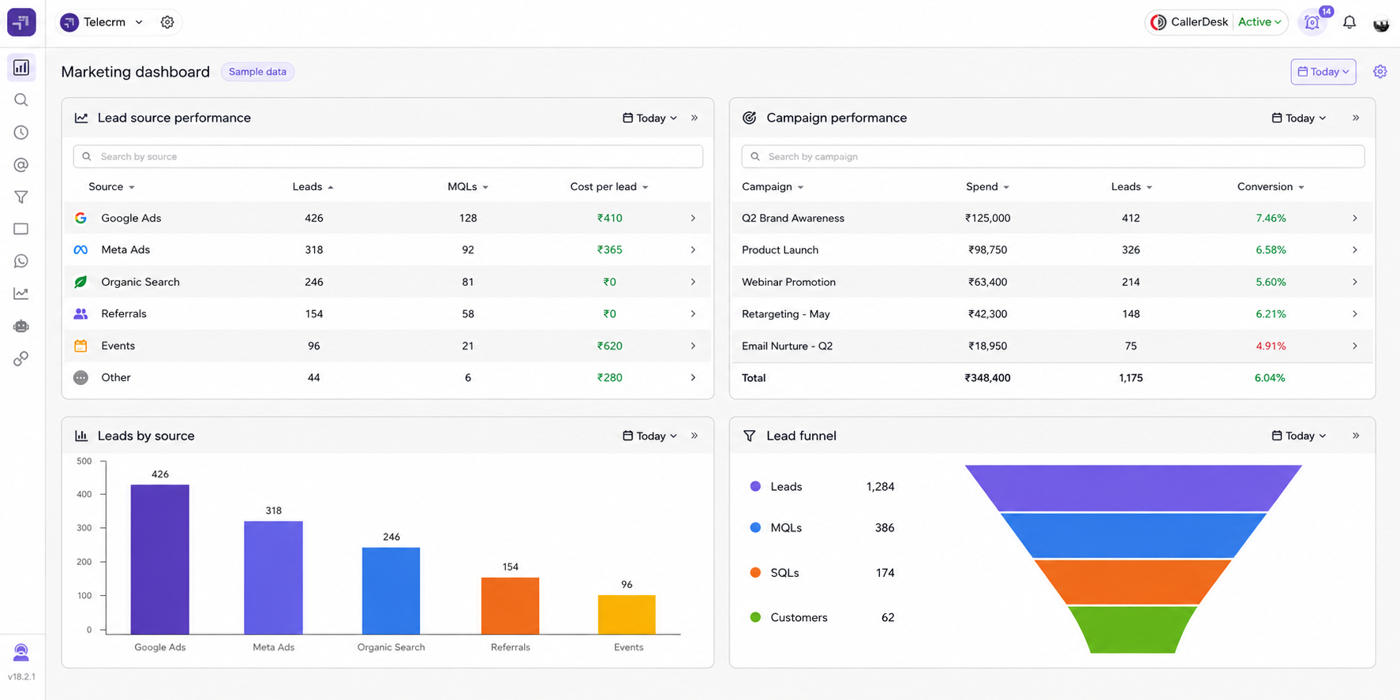Sort lead source table by Leads column
The image size is (1400, 700).
tap(313, 187)
